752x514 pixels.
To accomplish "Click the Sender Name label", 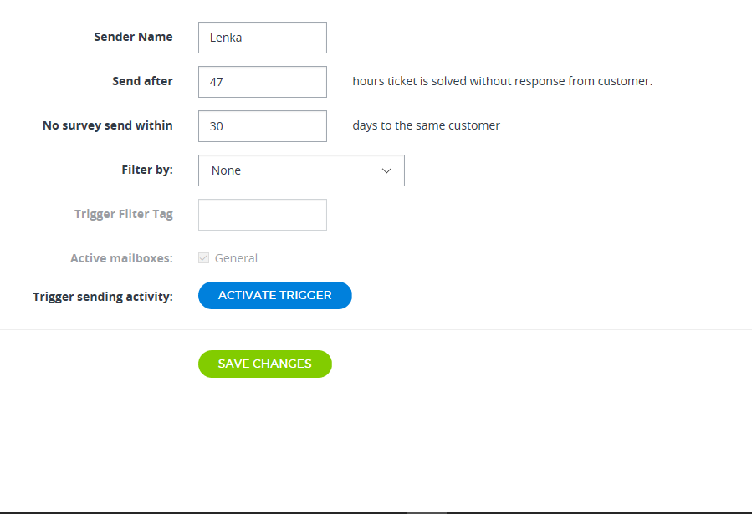I will [x=133, y=37].
